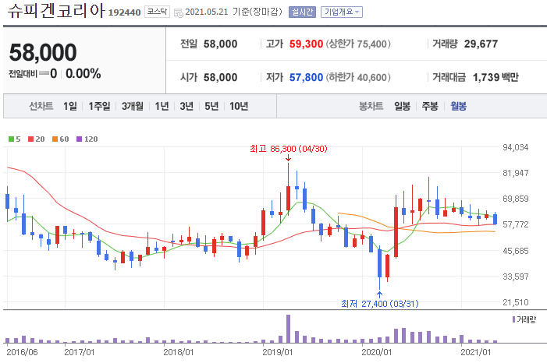This screenshot has width=547, height=363.
Task: Select the 5년 line chart tab
Action: [x=211, y=106]
